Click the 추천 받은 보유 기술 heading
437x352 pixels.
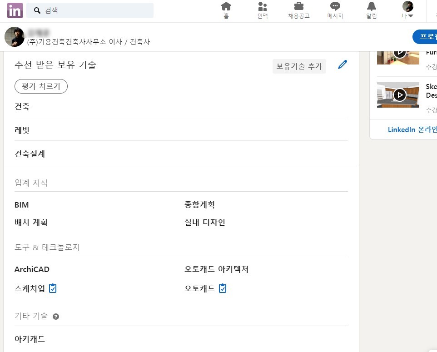click(55, 65)
